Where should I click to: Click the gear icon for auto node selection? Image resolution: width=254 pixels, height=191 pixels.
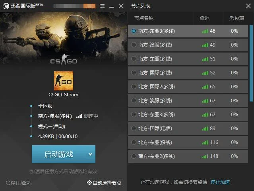pyautogui.click(x=89, y=183)
